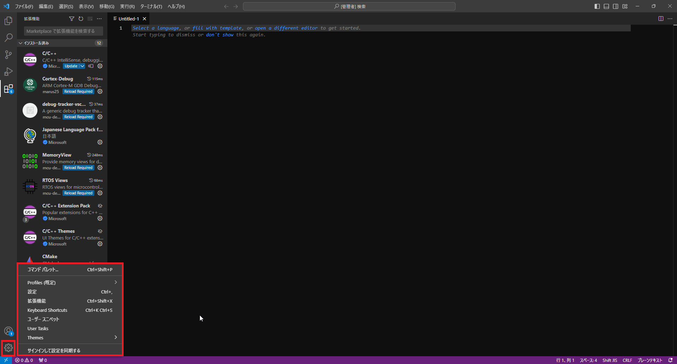The height and width of the screenshot is (364, 677).
Task: Clear extension search results icon
Action: tap(90, 19)
